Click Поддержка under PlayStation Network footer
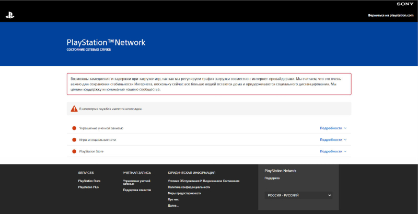 point(272,178)
